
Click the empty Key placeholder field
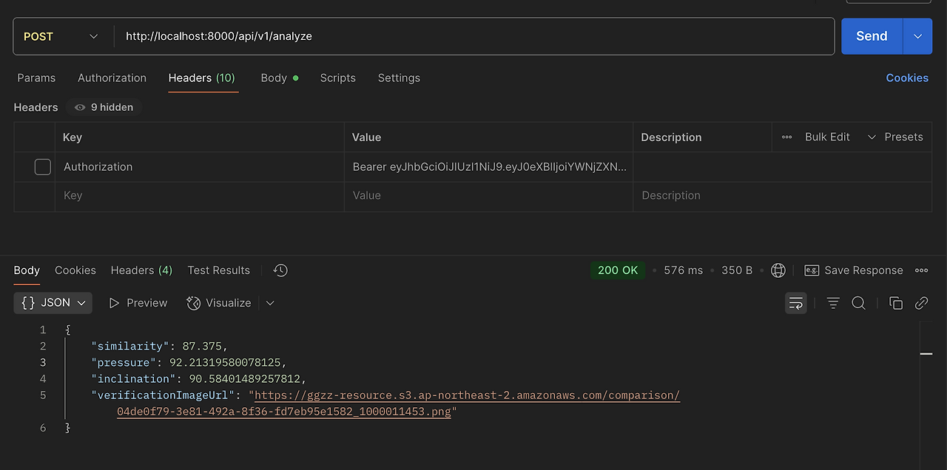[x=199, y=196]
